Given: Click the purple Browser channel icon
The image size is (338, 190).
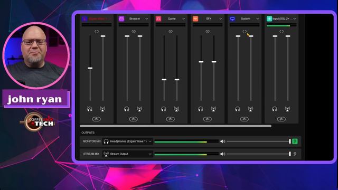Looking at the screenshot, I should [121, 19].
